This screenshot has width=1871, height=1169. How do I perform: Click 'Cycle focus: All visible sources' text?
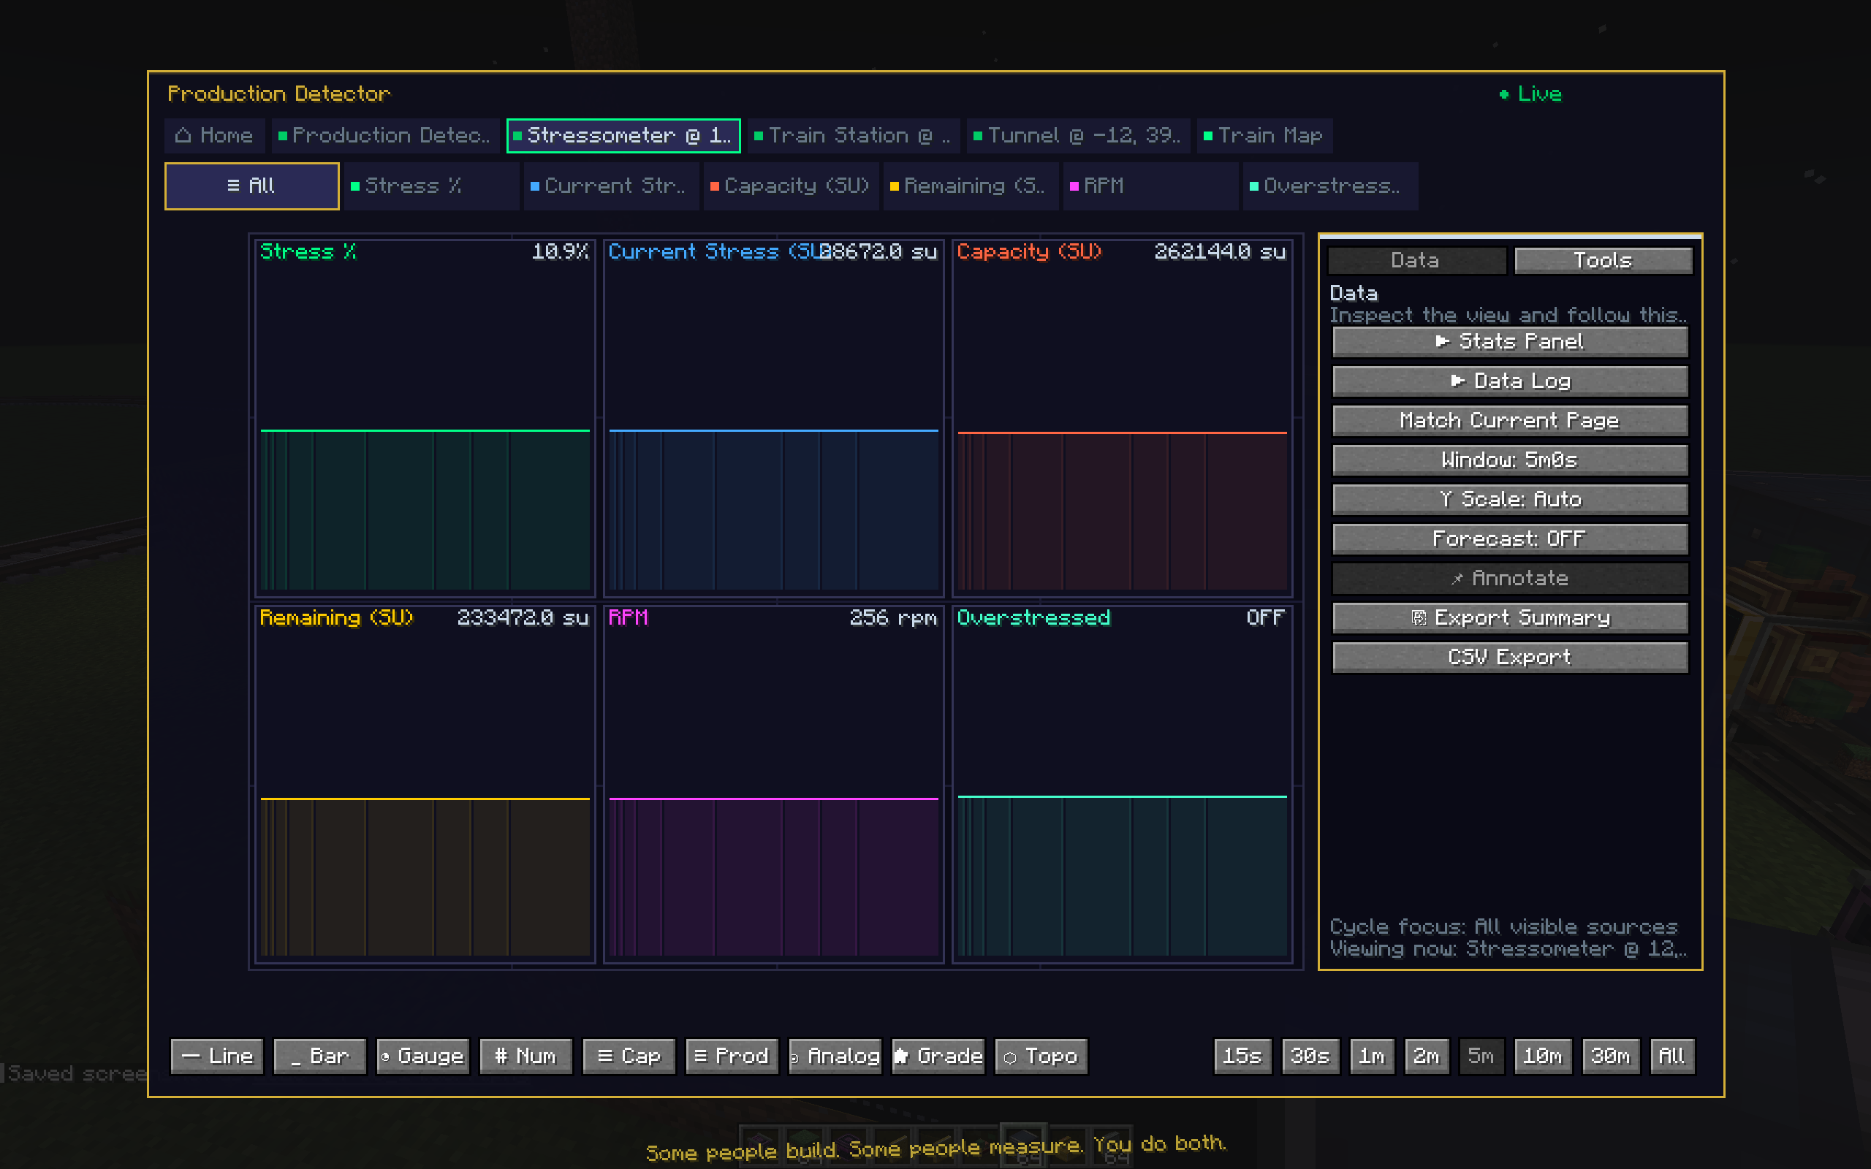point(1504,926)
